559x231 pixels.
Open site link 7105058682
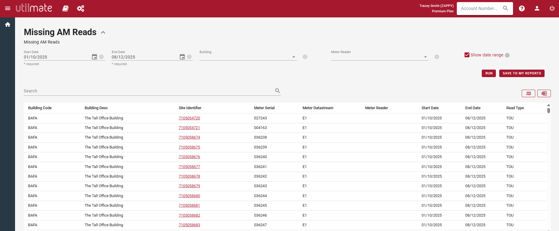[189, 215]
